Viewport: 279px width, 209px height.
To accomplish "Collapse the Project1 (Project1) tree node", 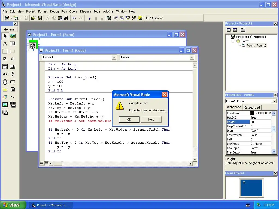I will click(228, 37).
